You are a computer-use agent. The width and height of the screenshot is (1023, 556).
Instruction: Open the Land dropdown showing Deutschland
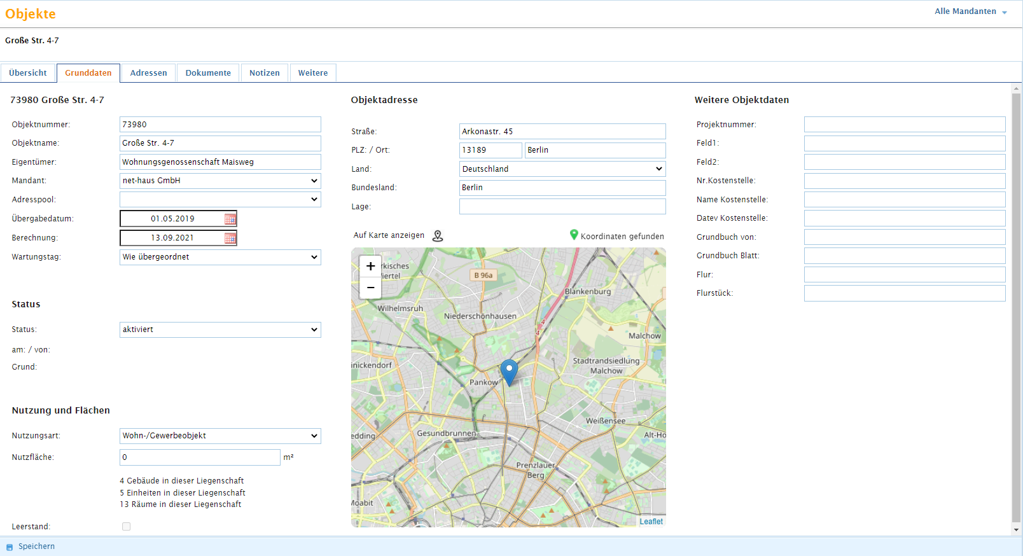coord(562,169)
